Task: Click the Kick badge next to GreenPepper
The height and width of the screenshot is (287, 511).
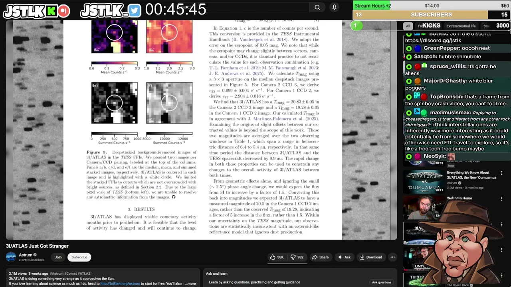Action: tap(409, 48)
